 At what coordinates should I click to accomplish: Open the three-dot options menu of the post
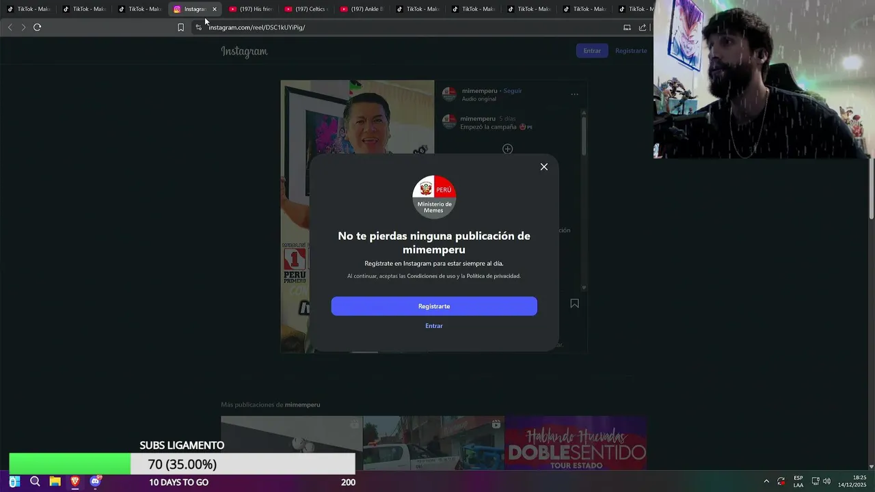click(x=574, y=94)
